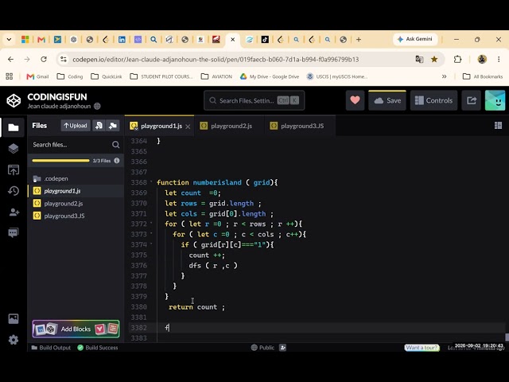Click the browser address bar URL

point(216,59)
